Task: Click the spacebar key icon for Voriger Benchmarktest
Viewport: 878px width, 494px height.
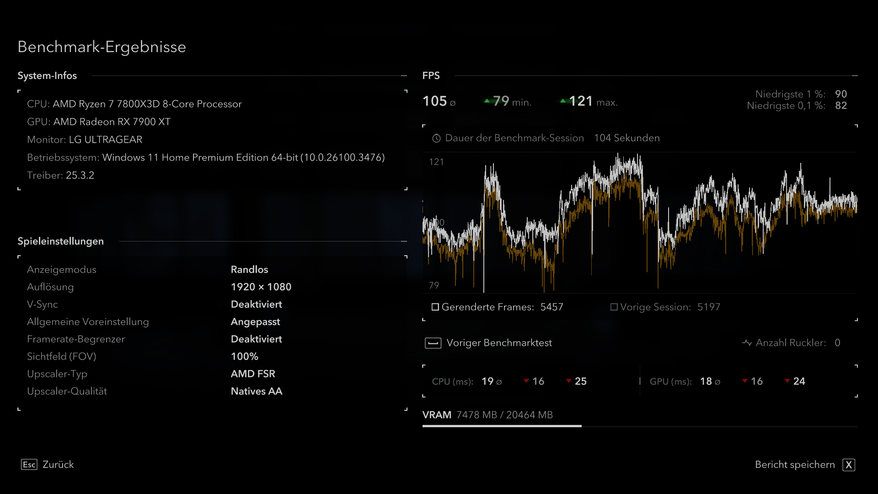Action: point(433,343)
